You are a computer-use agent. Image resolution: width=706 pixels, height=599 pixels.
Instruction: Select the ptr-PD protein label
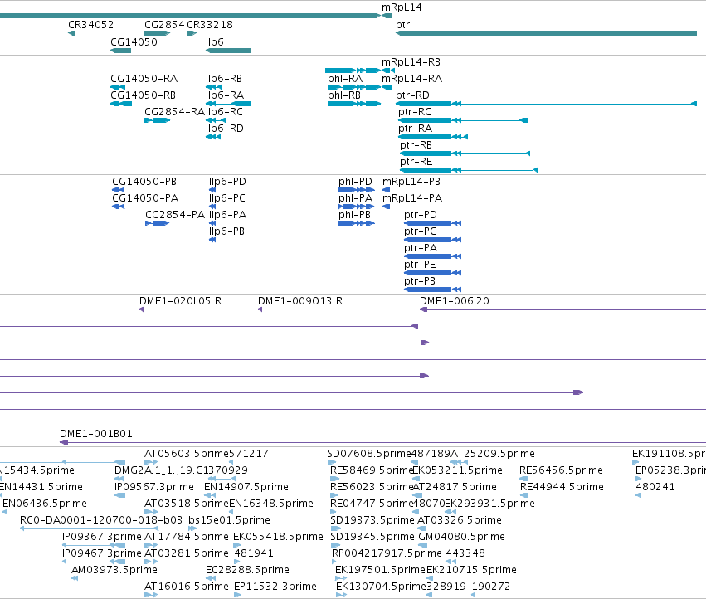pyautogui.click(x=421, y=215)
